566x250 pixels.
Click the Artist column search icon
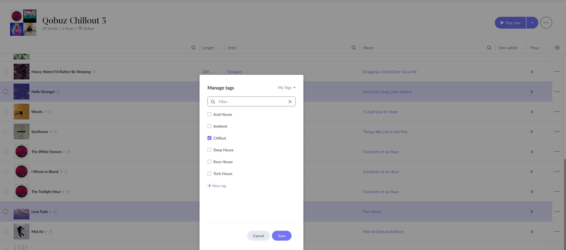(x=353, y=48)
